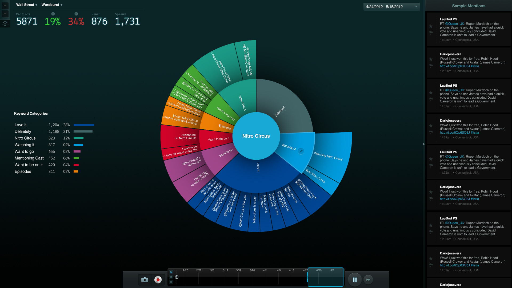The height and width of the screenshot is (288, 512).
Task: Flag the topmost LauBod PS mention
Action: point(431,33)
